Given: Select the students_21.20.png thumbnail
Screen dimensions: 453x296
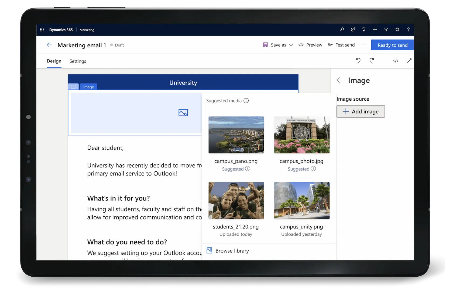Looking at the screenshot, I should pos(236,200).
